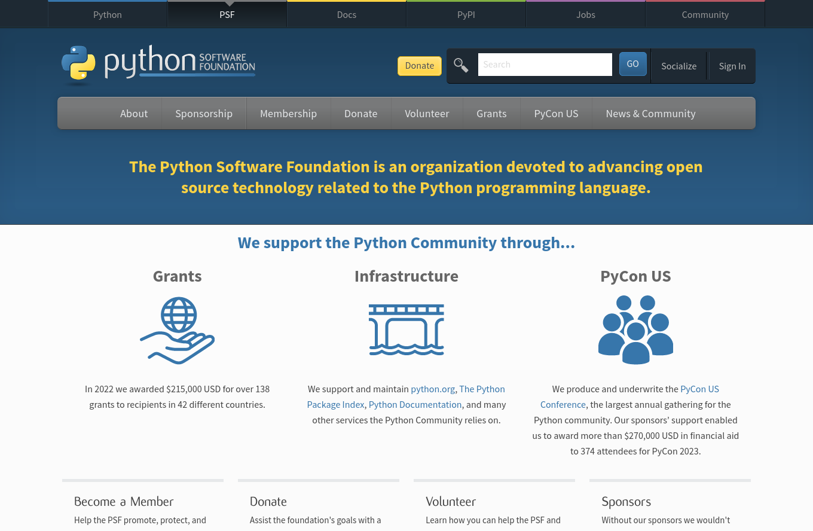Open News & Community in the navigation
This screenshot has width=813, height=531.
(x=650, y=114)
